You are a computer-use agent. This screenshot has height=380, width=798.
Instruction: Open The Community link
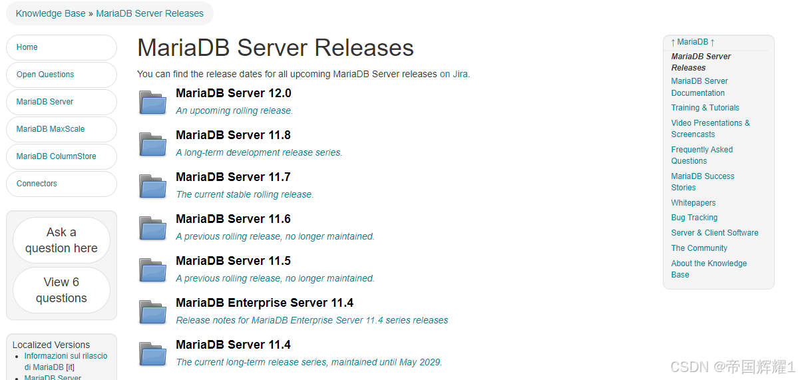click(699, 248)
